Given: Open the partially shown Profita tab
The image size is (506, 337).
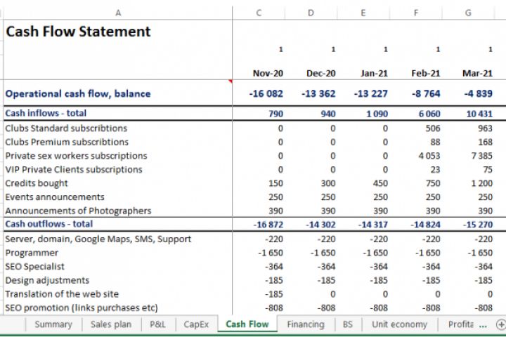Looking at the screenshot, I should pos(461,324).
